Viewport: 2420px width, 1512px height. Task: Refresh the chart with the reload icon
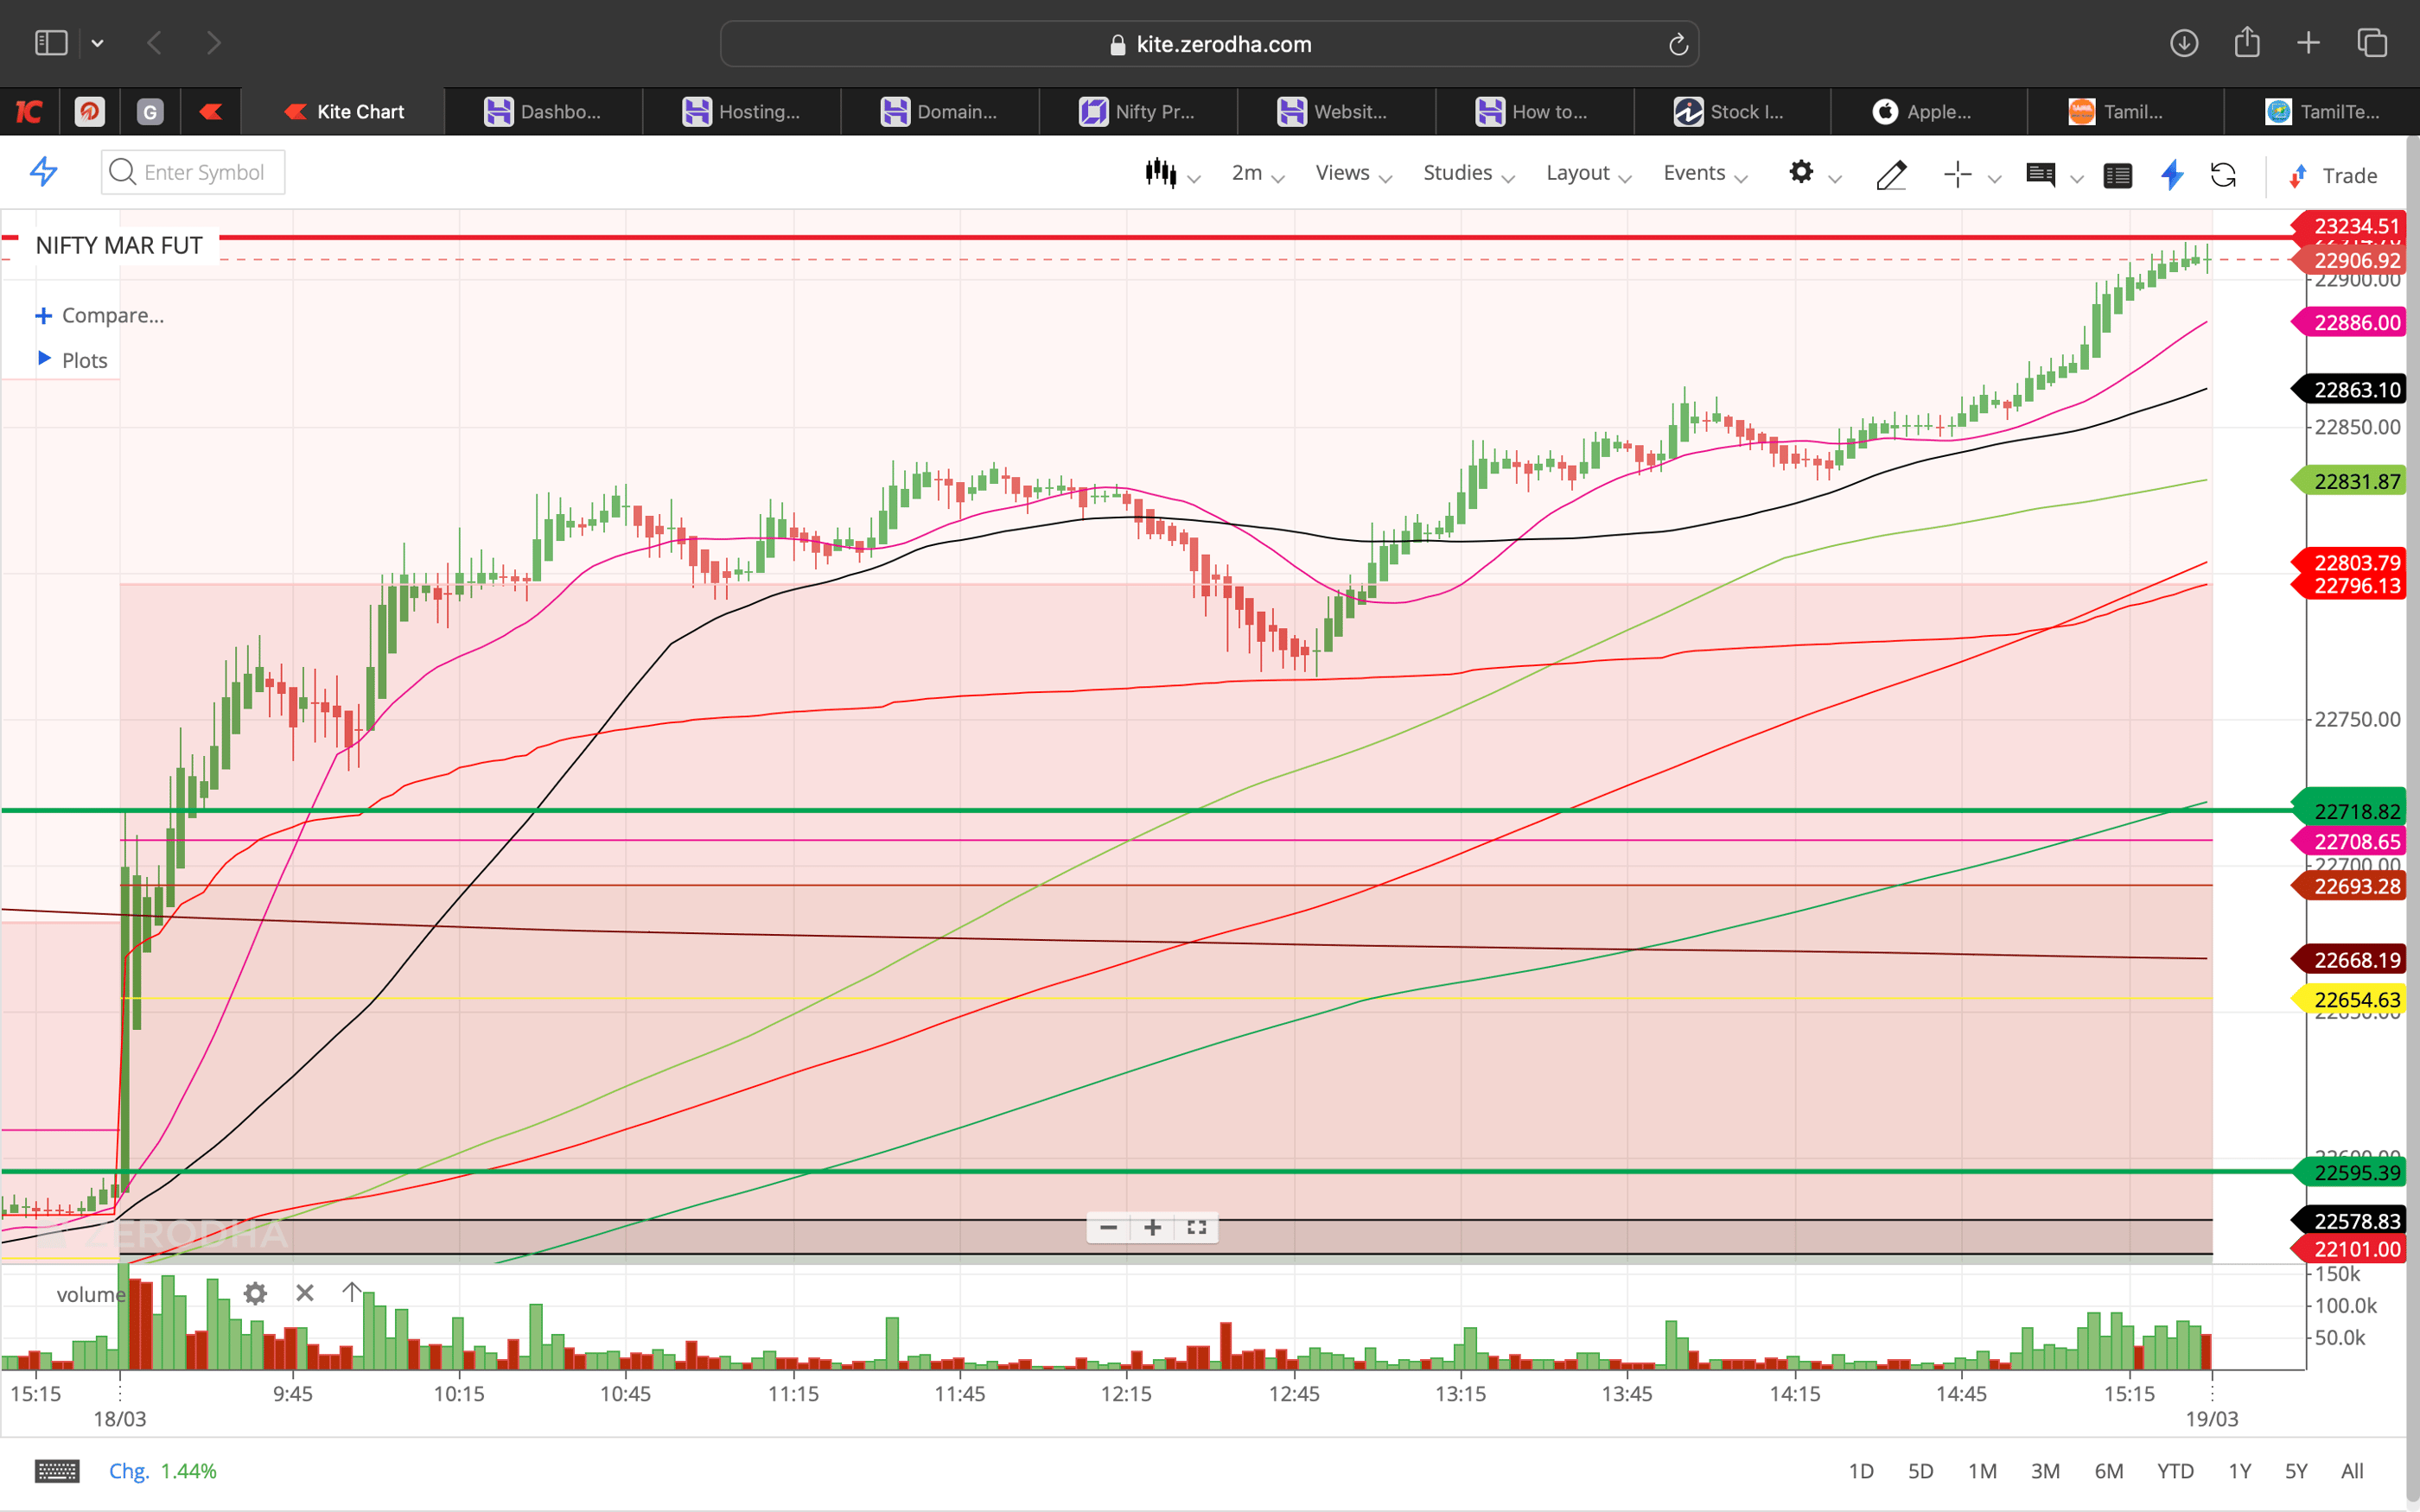[x=2225, y=175]
